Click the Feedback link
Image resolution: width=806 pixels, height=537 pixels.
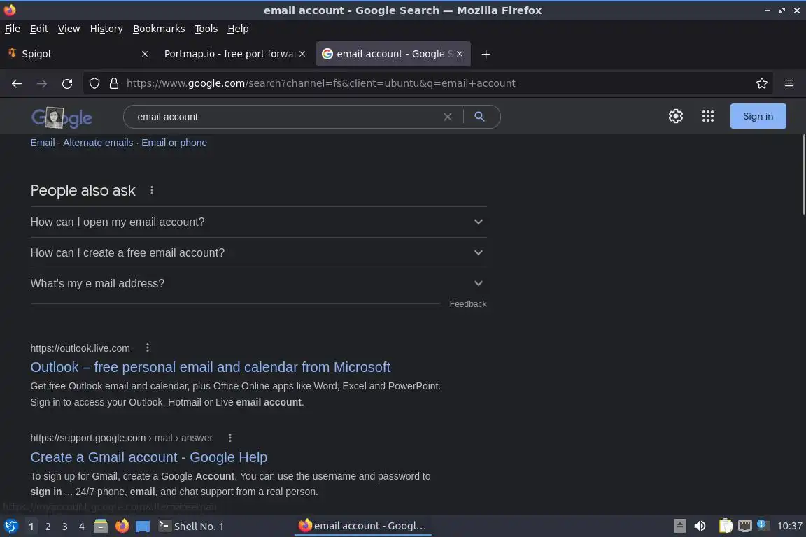point(468,304)
